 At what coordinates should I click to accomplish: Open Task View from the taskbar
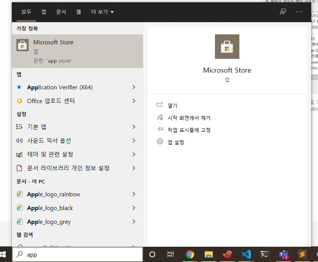pos(170,254)
